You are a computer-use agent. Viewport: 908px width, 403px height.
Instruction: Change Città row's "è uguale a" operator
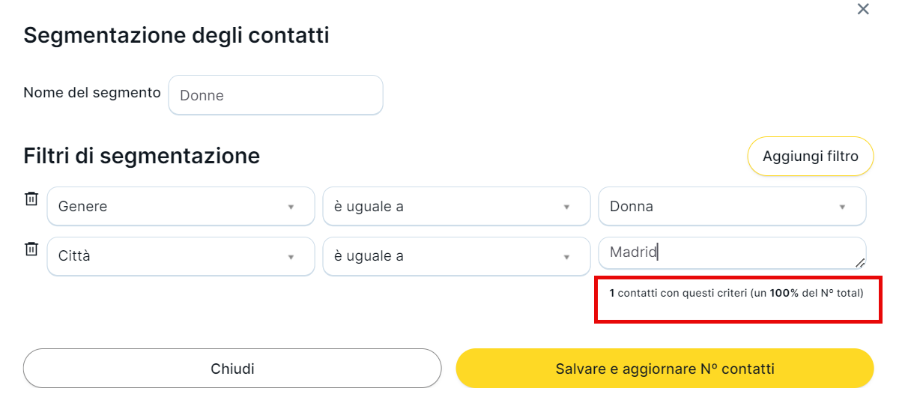[x=456, y=256]
